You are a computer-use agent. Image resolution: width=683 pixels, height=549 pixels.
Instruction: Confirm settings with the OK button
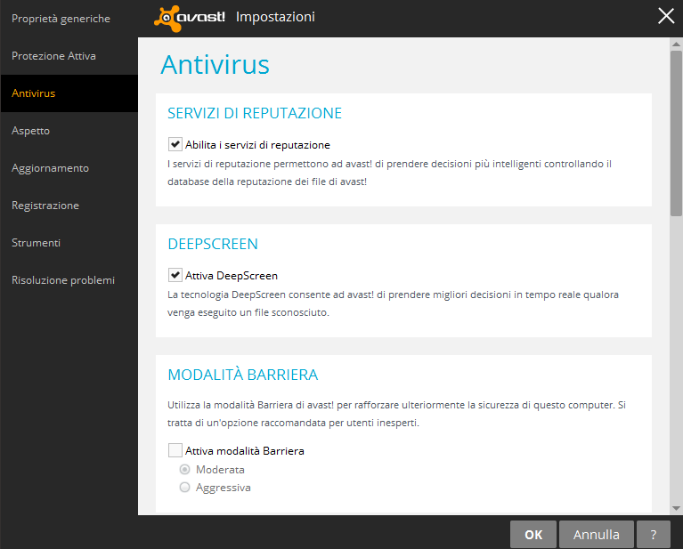pyautogui.click(x=533, y=534)
